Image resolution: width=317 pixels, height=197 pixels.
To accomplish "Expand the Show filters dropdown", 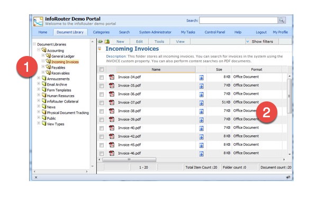I will (262, 42).
